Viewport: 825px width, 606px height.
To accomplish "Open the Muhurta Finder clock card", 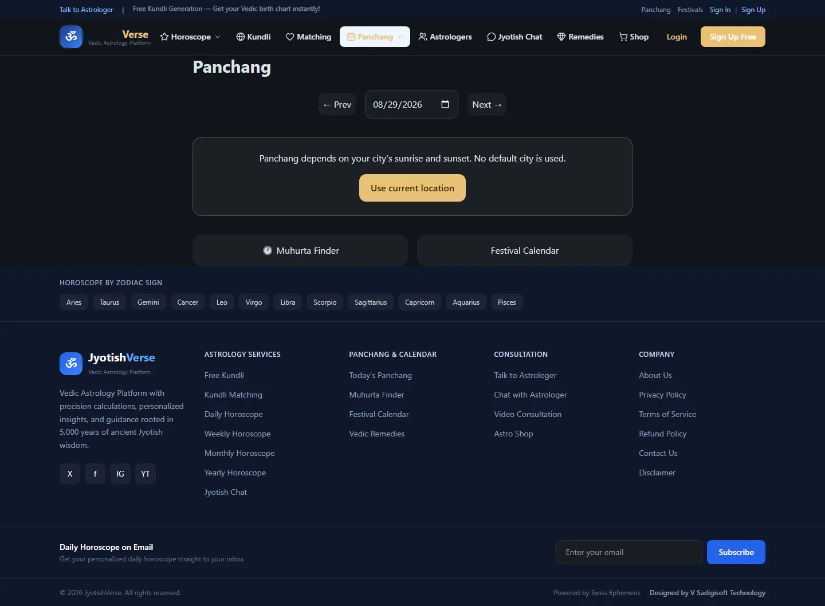I will (300, 250).
